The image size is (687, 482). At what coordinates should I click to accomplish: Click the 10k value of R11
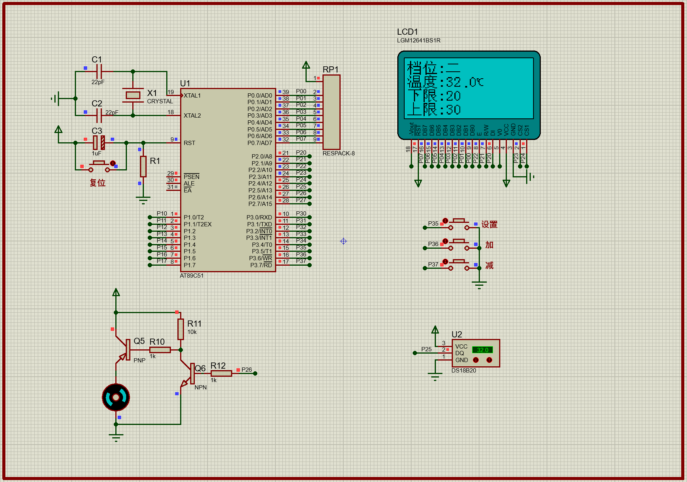click(192, 332)
